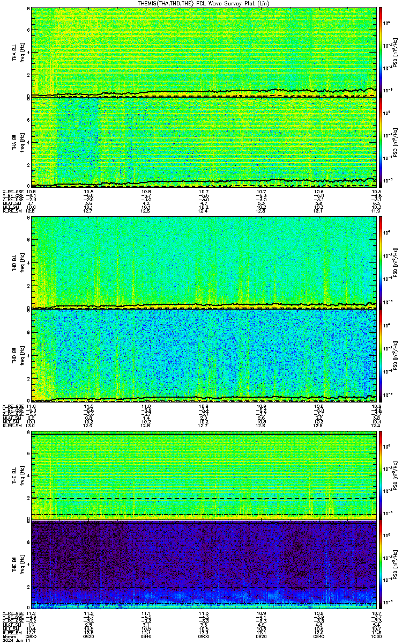Click inside the THA B-parallel spectrogram
402x644 pixels.
click(204, 142)
